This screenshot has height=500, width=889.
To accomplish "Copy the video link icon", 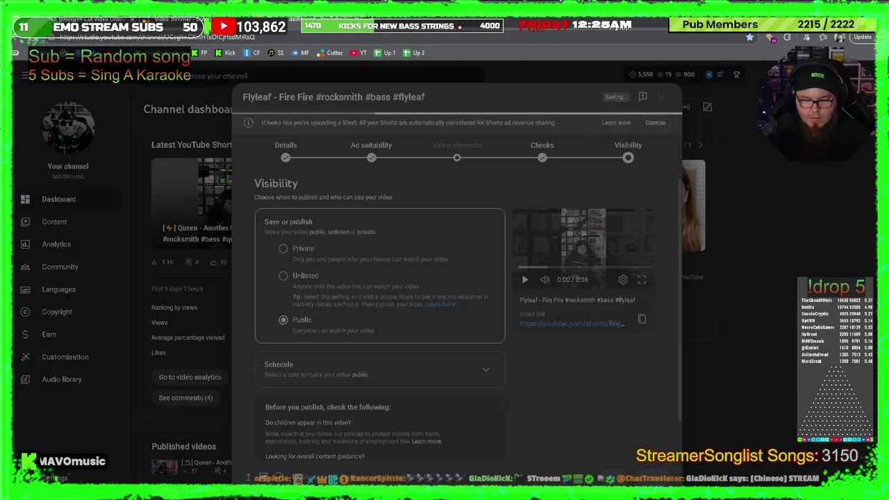I will 642,319.
